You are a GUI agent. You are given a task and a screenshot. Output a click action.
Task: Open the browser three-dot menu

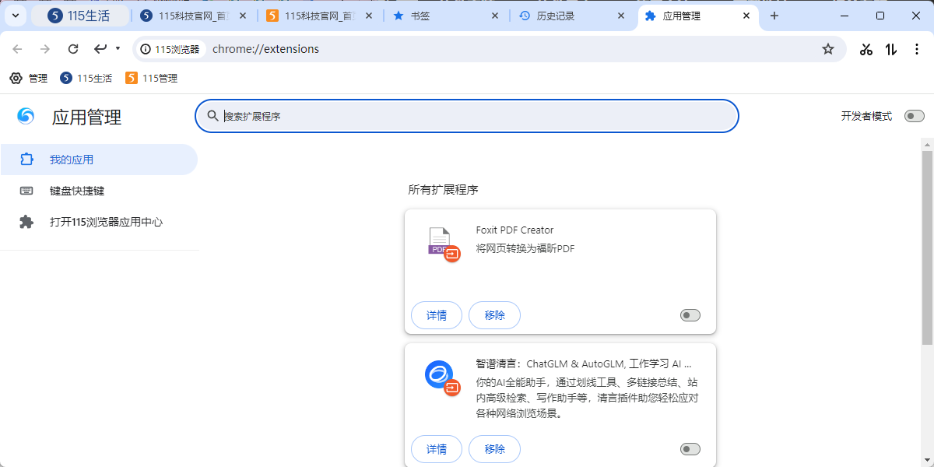coord(916,49)
